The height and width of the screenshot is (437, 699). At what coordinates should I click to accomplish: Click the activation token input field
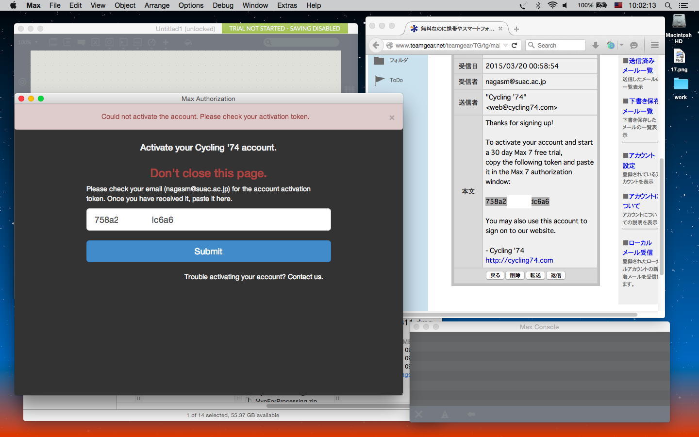coord(209,219)
